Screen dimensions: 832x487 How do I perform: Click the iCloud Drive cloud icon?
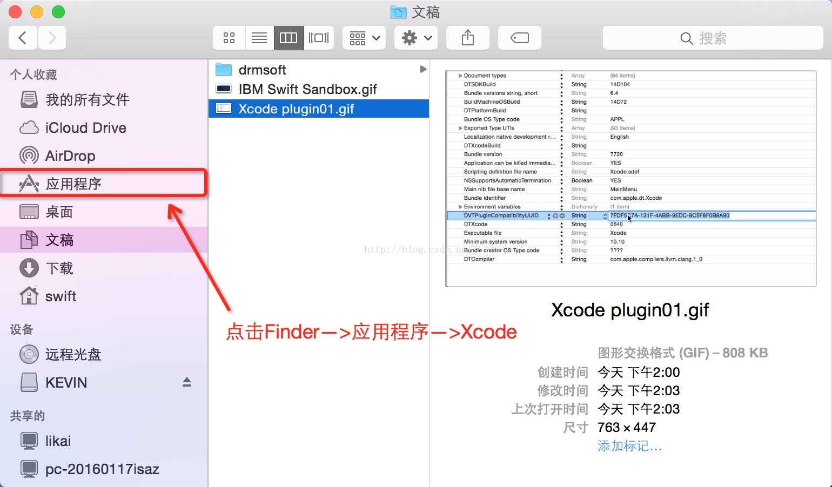(x=29, y=128)
